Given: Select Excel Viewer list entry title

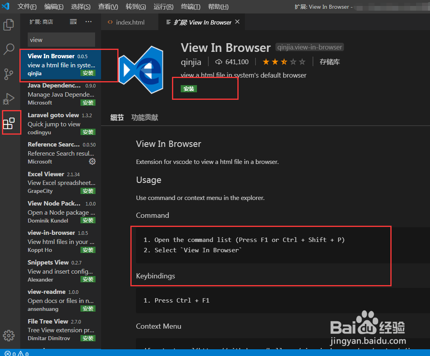Looking at the screenshot, I should [46, 174].
